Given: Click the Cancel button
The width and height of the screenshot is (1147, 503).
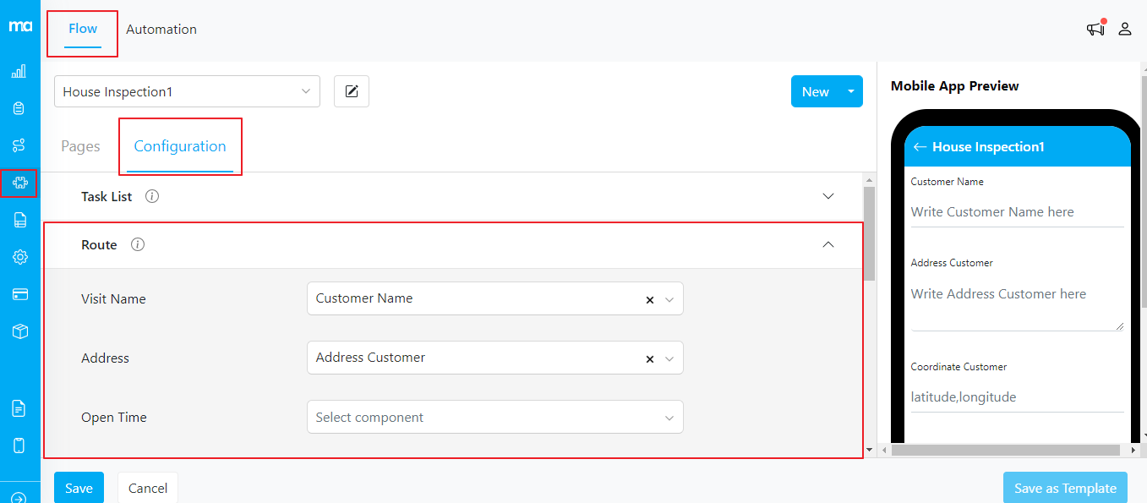Looking at the screenshot, I should coord(148,488).
